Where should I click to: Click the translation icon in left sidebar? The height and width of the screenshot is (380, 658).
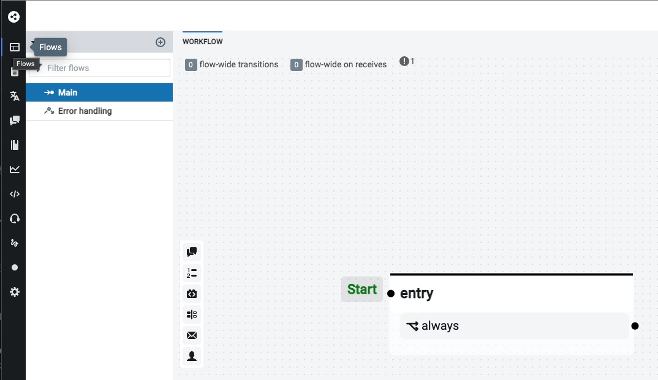15,96
